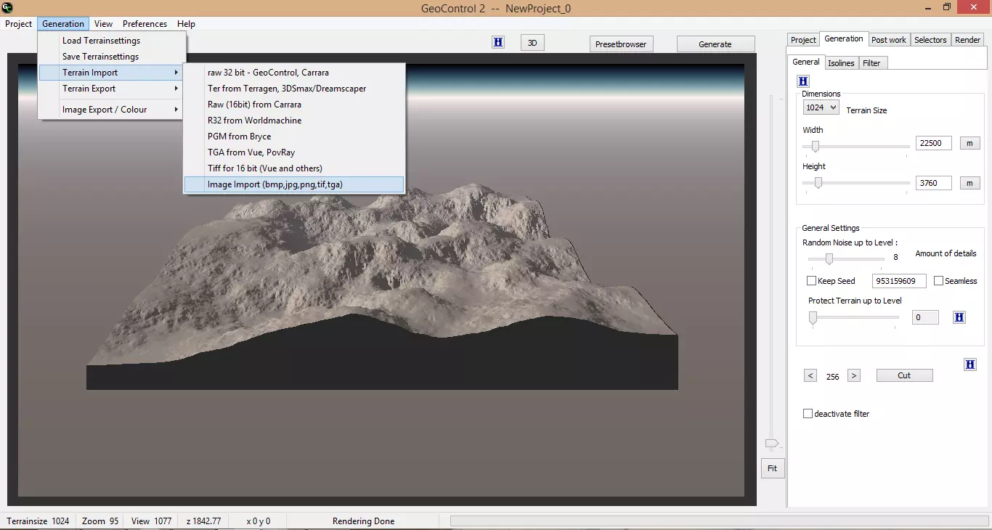
Task: Click the Generate button
Action: click(x=715, y=44)
